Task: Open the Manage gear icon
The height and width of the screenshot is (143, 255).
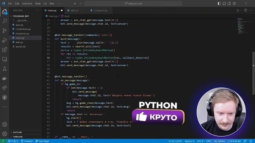Action: pos(4,134)
